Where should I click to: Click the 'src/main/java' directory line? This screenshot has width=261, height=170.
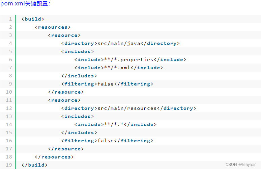pyautogui.click(x=120, y=43)
